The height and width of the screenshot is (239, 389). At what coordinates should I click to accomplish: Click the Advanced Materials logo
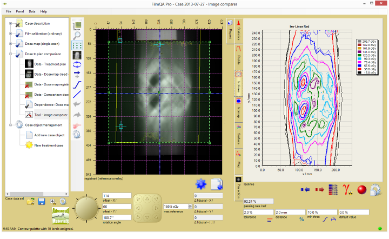point(61,216)
